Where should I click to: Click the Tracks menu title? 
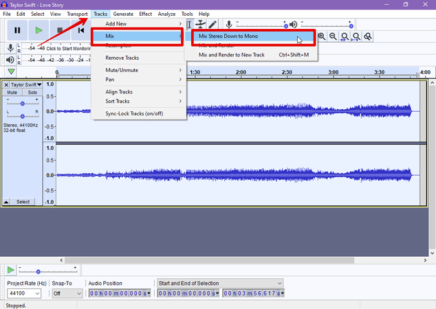point(100,14)
